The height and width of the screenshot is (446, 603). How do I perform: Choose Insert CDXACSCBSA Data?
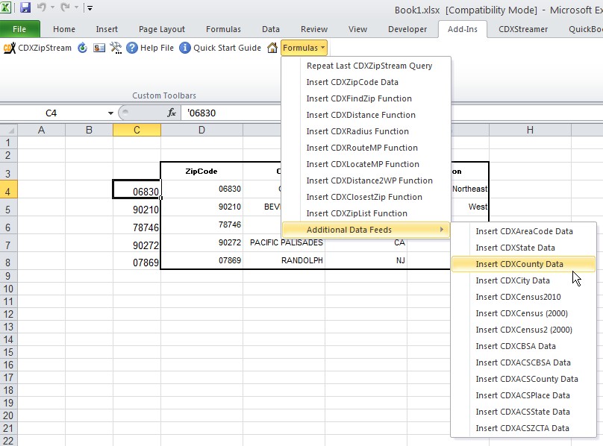(x=523, y=362)
